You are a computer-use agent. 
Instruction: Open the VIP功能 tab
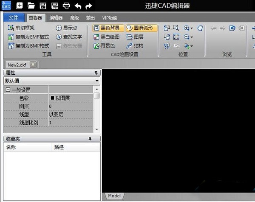(x=110, y=18)
